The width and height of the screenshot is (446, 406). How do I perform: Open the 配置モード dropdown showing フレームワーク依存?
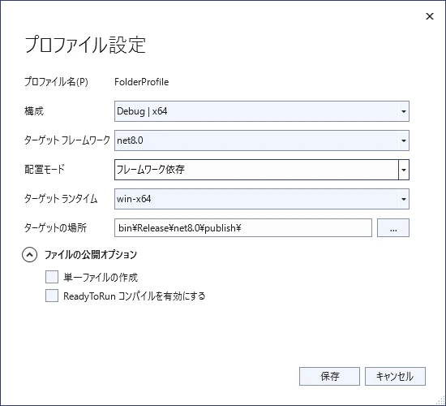[x=262, y=170]
